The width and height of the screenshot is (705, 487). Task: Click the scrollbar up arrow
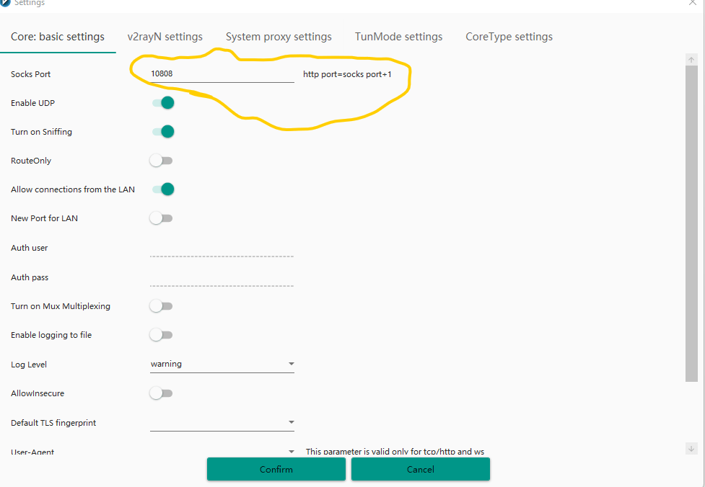click(x=691, y=60)
